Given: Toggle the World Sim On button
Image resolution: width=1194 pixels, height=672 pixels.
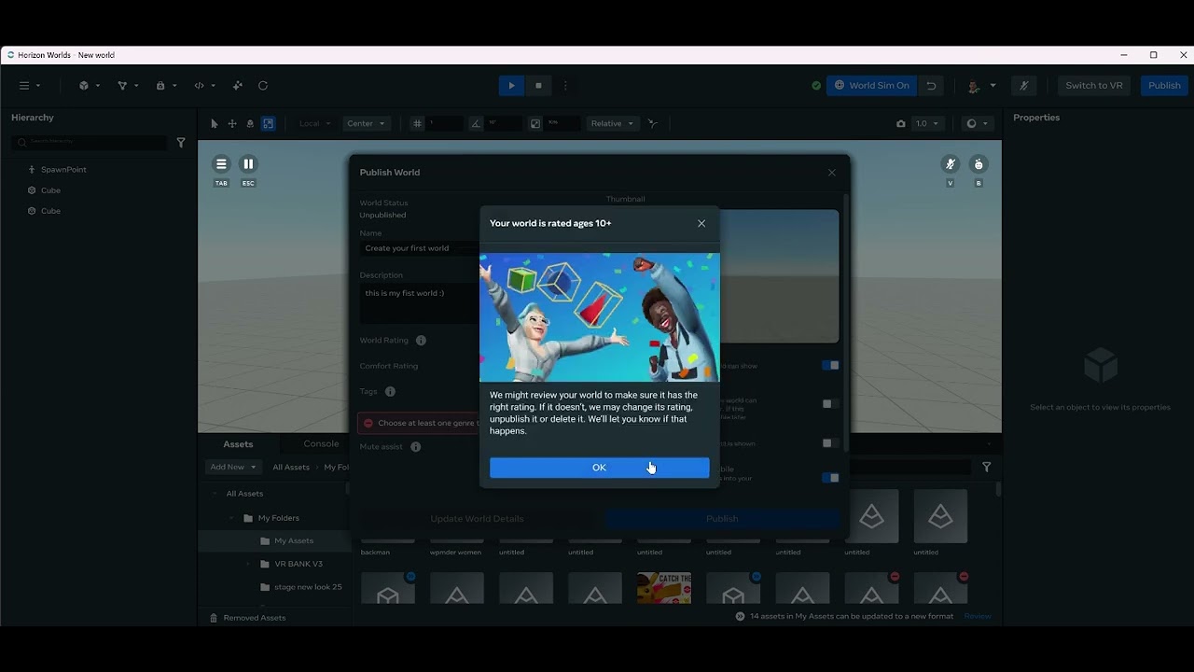Looking at the screenshot, I should click(871, 85).
